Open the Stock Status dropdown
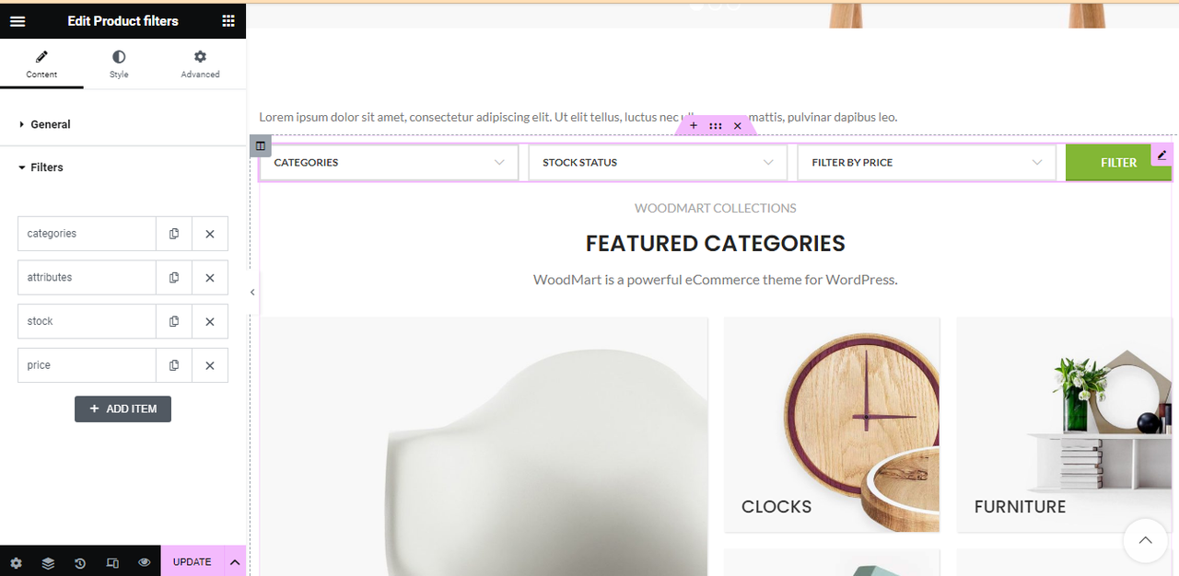 click(x=658, y=162)
